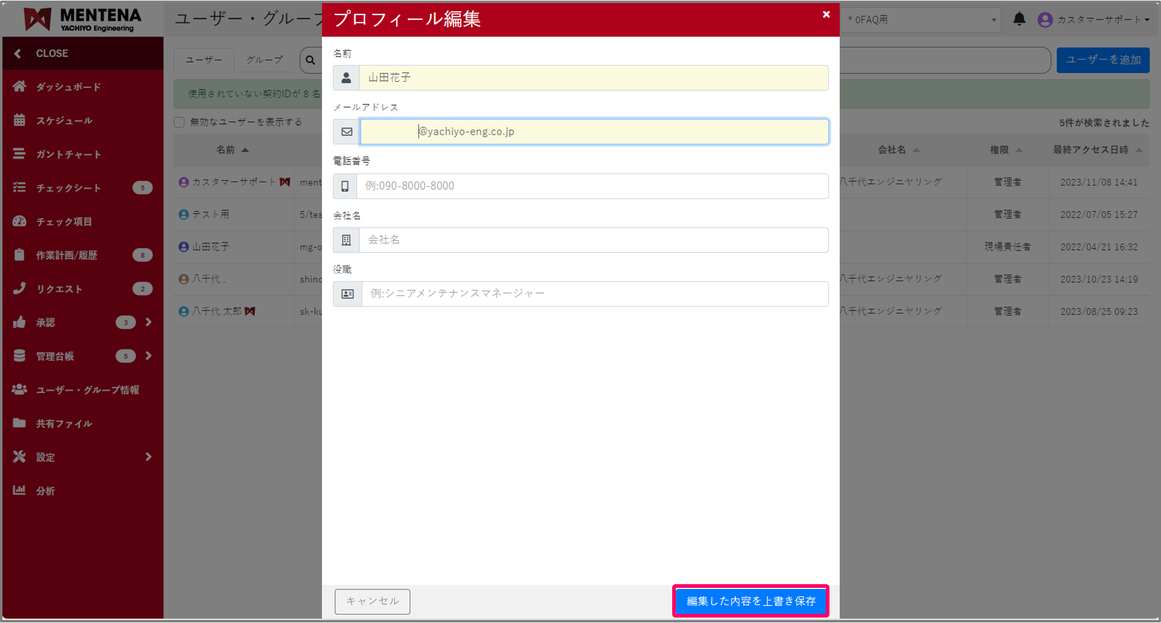Select the リクエスト icon in sidebar

[x=20, y=288]
